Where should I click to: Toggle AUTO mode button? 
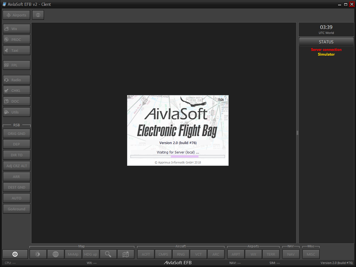17,198
